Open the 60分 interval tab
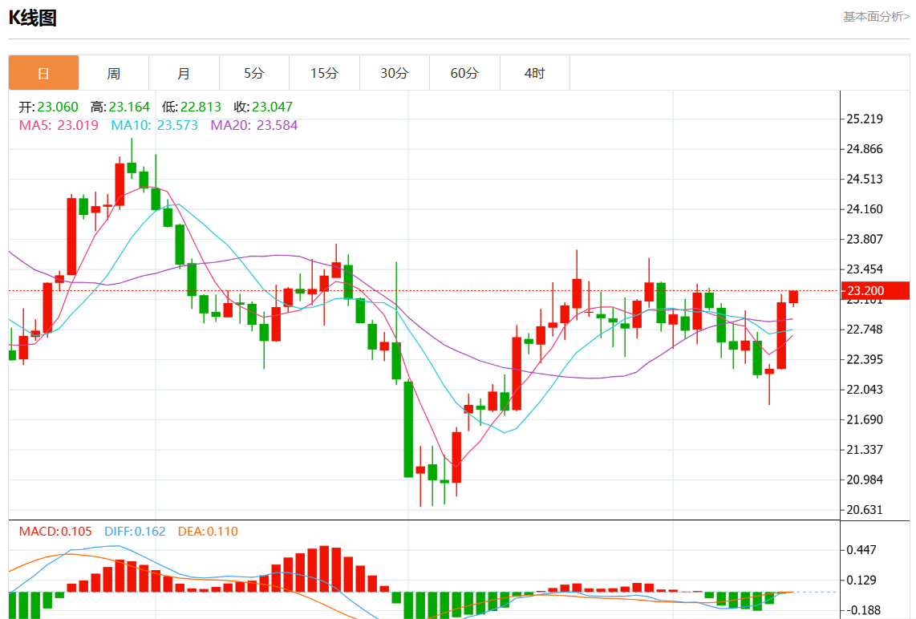Viewport: 916px width, 619px height. pyautogui.click(x=464, y=73)
